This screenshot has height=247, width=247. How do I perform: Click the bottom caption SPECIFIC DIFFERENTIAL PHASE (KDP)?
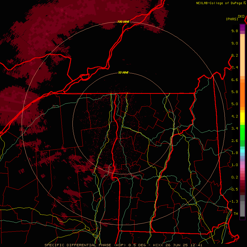[x=85, y=245]
